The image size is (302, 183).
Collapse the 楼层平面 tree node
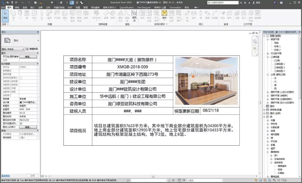[268, 39]
